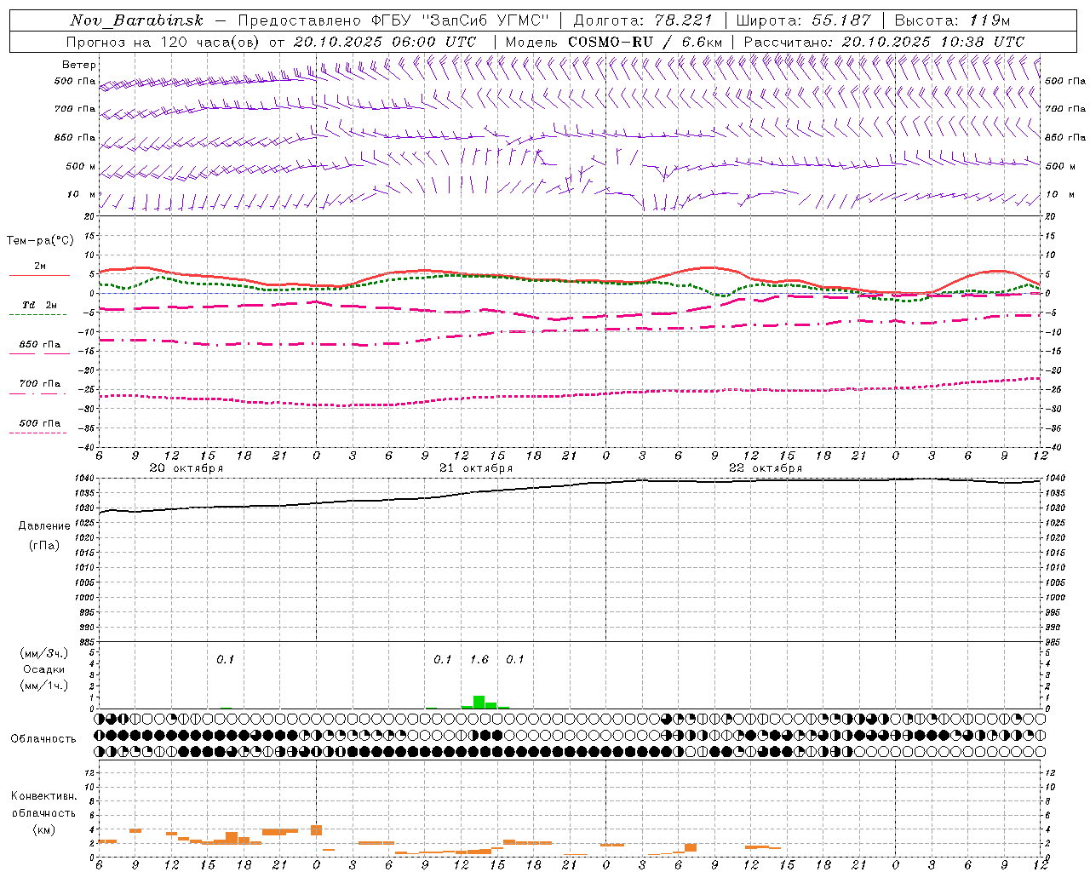Select the 'Долгота: 78.221' header field
Screen dimensions: 1090x872
click(643, 20)
